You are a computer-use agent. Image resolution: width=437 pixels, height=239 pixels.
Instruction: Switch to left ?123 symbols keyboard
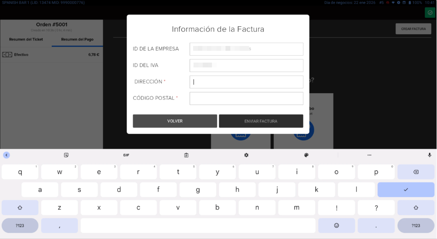20,225
